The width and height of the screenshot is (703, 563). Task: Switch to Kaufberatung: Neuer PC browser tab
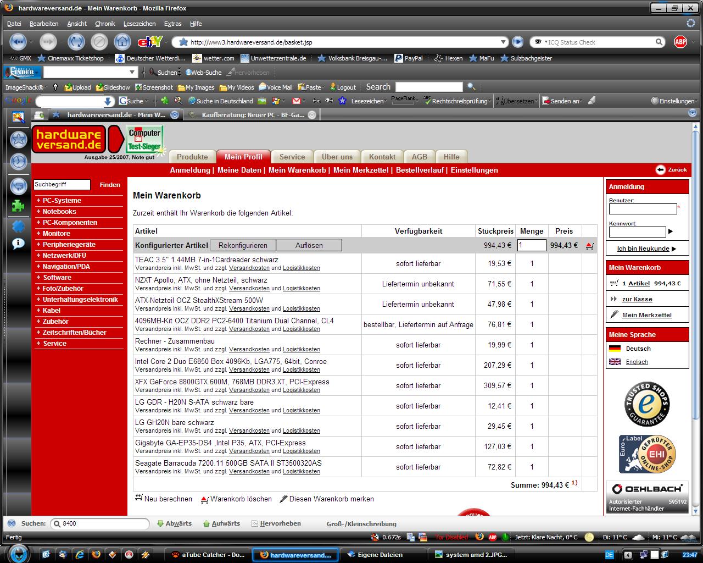(x=253, y=115)
